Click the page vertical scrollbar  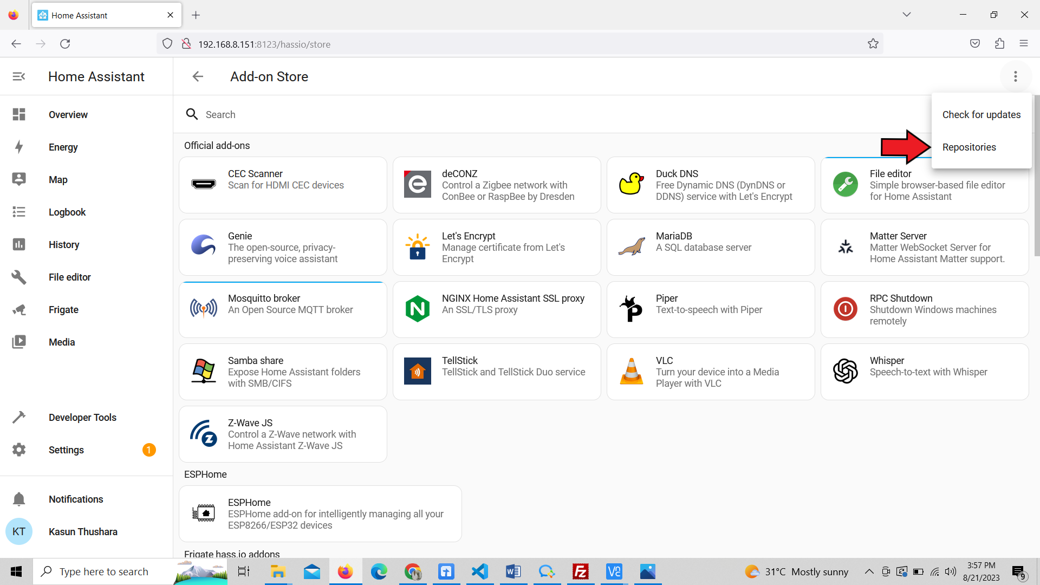tap(1036, 175)
